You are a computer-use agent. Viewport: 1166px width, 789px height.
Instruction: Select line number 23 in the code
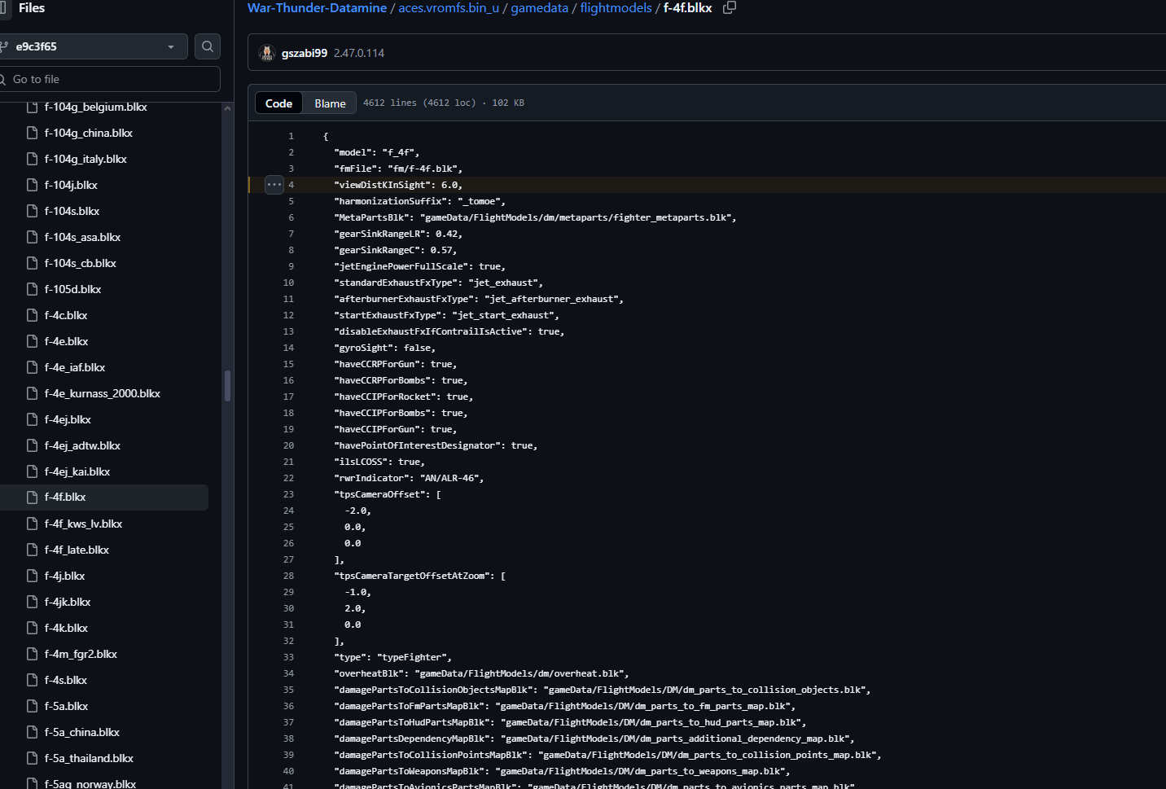click(288, 494)
